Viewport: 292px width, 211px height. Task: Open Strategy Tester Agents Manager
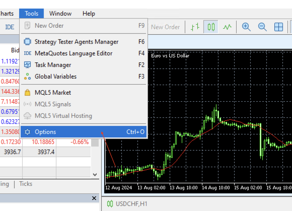click(x=84, y=42)
